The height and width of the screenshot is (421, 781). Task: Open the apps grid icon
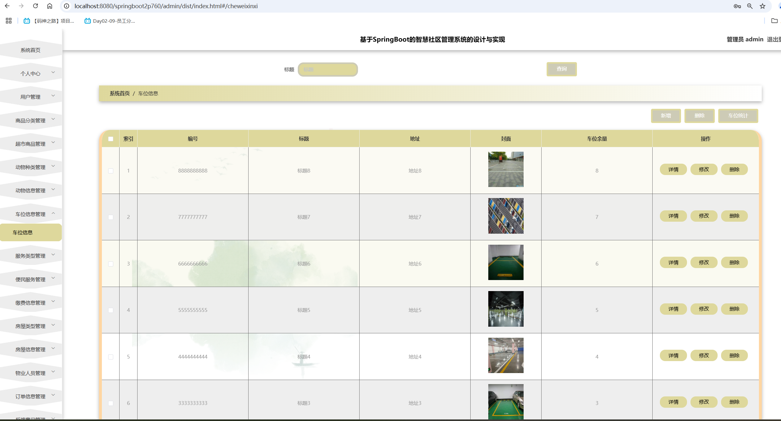9,21
